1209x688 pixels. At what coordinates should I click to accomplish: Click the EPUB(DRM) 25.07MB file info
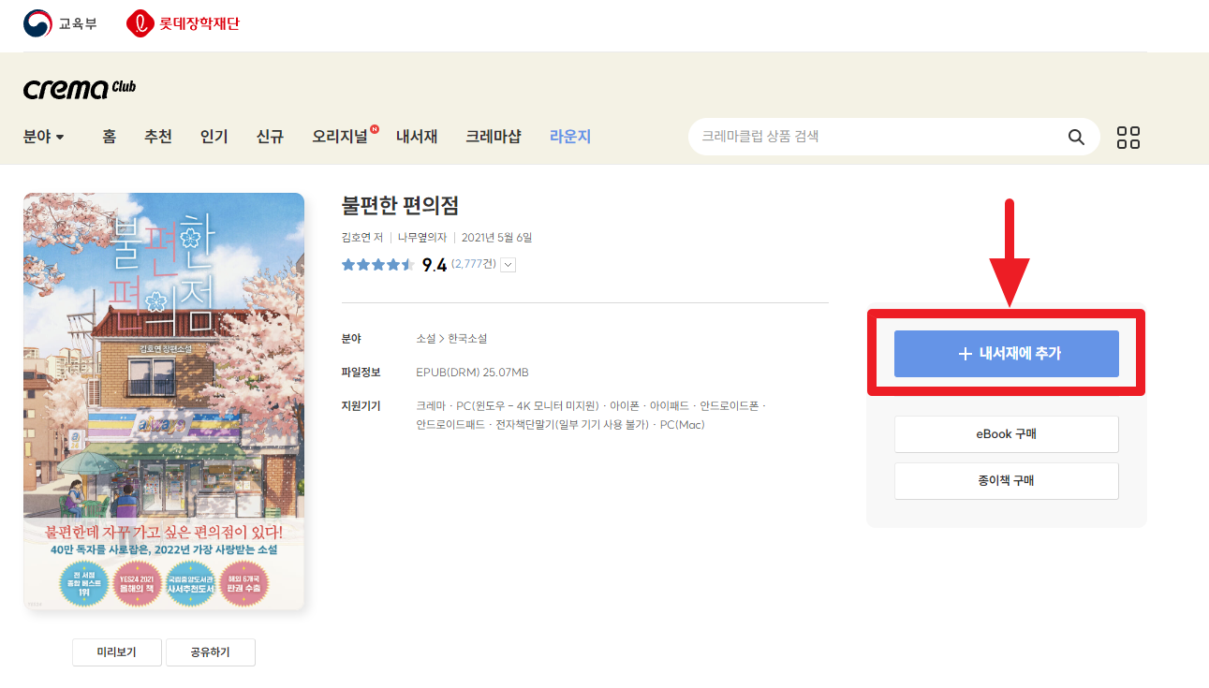coord(472,373)
